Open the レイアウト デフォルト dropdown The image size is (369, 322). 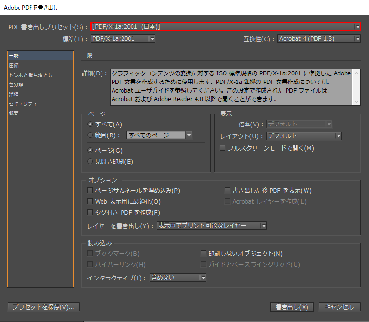tap(304, 136)
